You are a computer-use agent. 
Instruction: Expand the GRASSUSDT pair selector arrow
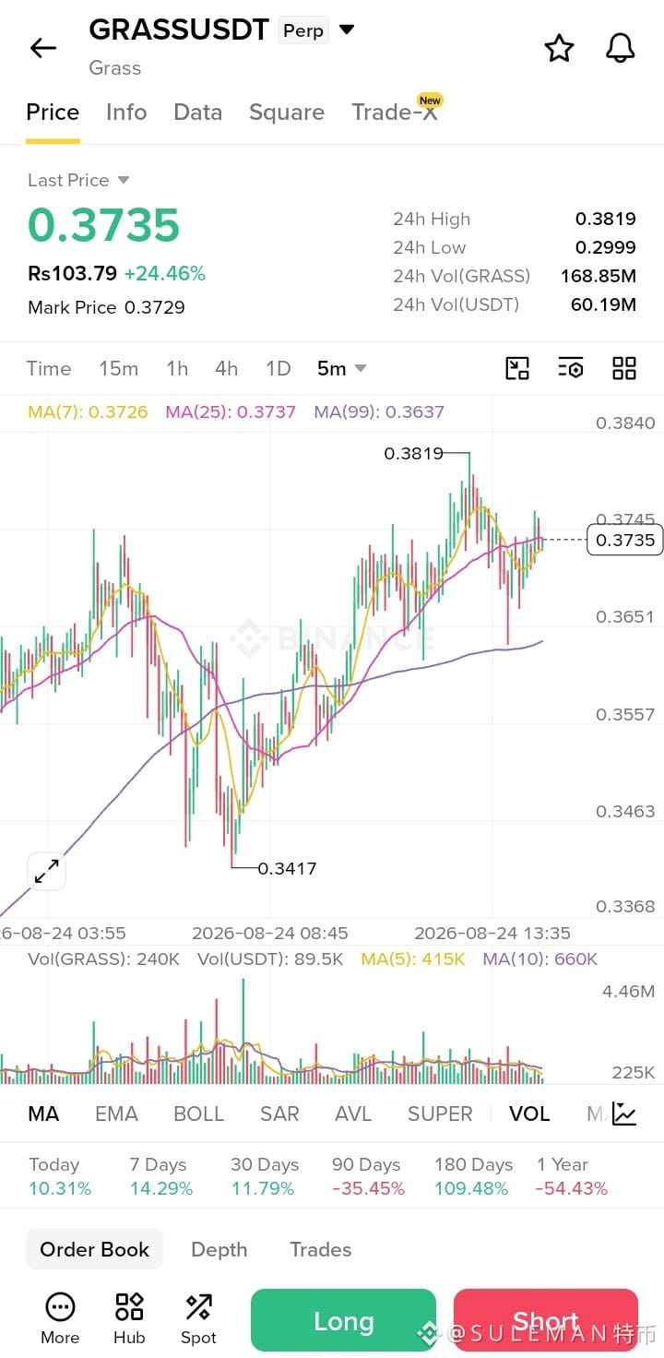pyautogui.click(x=347, y=30)
